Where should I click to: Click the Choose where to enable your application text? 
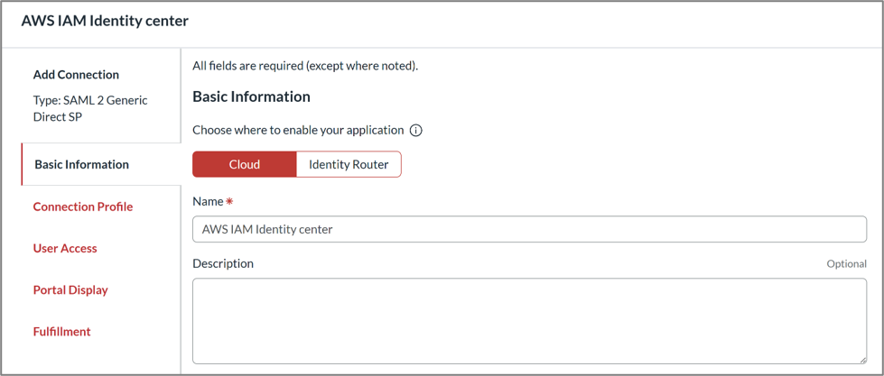[298, 130]
